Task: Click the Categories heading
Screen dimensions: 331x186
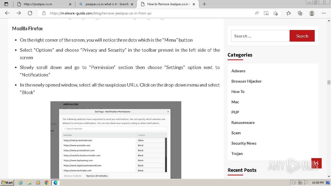Action: coord(240,55)
